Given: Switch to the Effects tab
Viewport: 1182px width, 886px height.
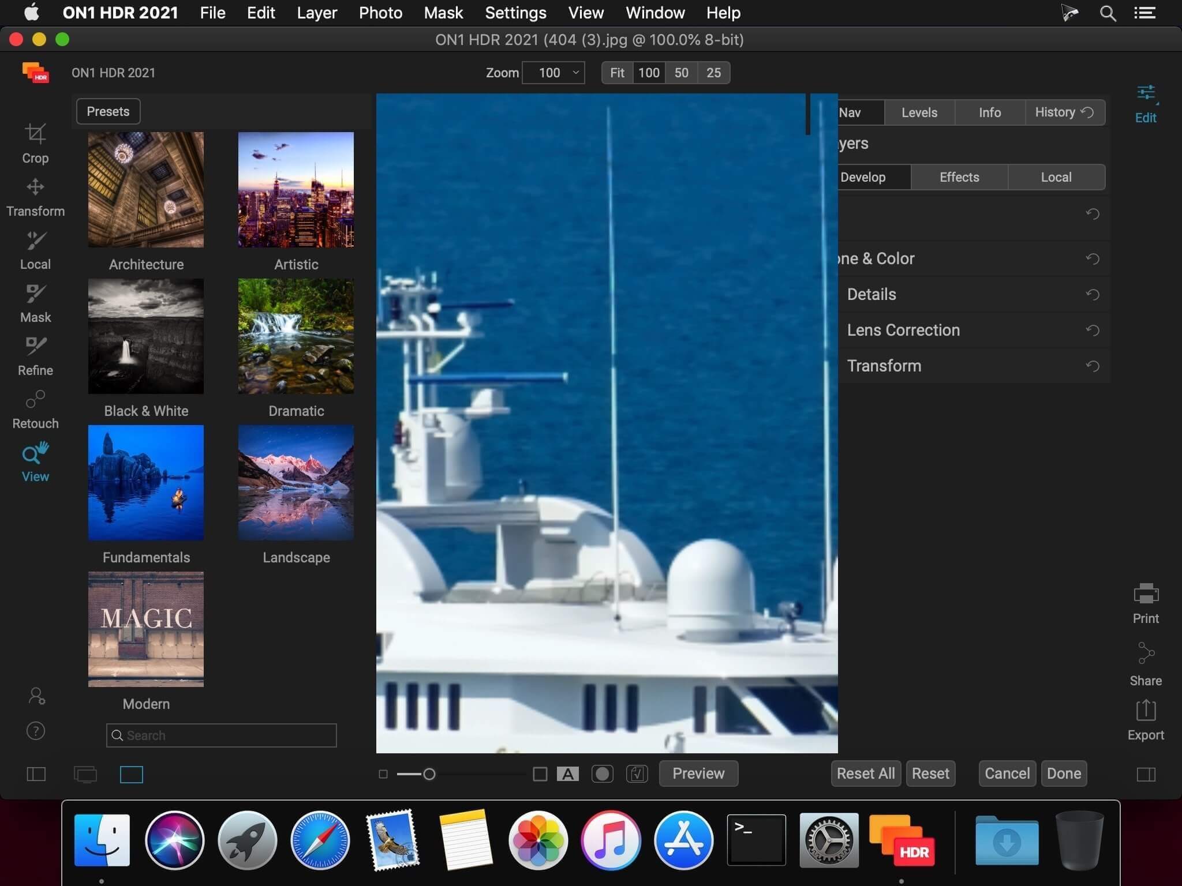Looking at the screenshot, I should point(959,177).
